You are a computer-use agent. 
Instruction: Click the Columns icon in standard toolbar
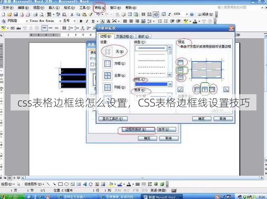[x=143, y=14]
